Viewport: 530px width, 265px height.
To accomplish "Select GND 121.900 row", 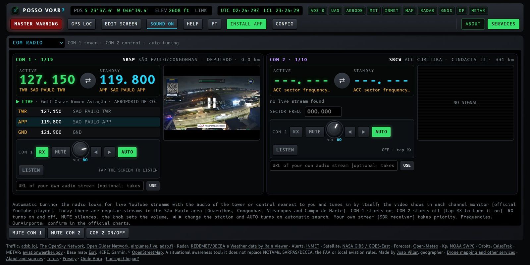I will click(x=88, y=132).
